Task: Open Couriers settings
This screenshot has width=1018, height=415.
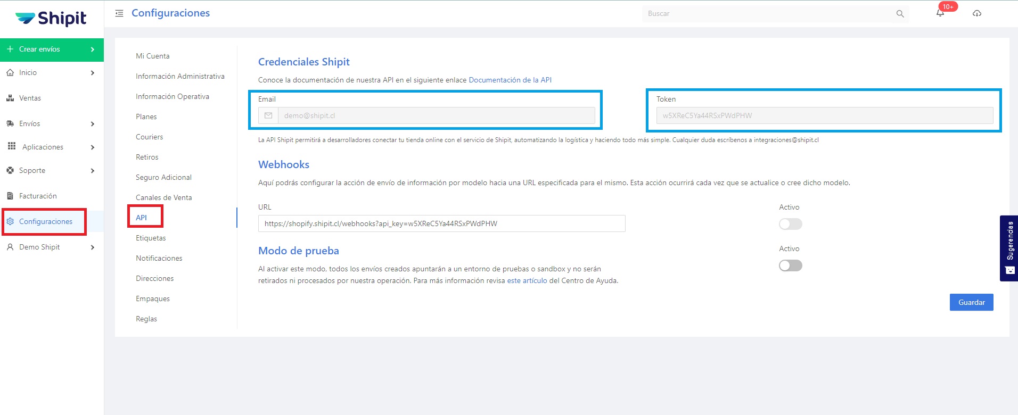Action: coord(150,137)
